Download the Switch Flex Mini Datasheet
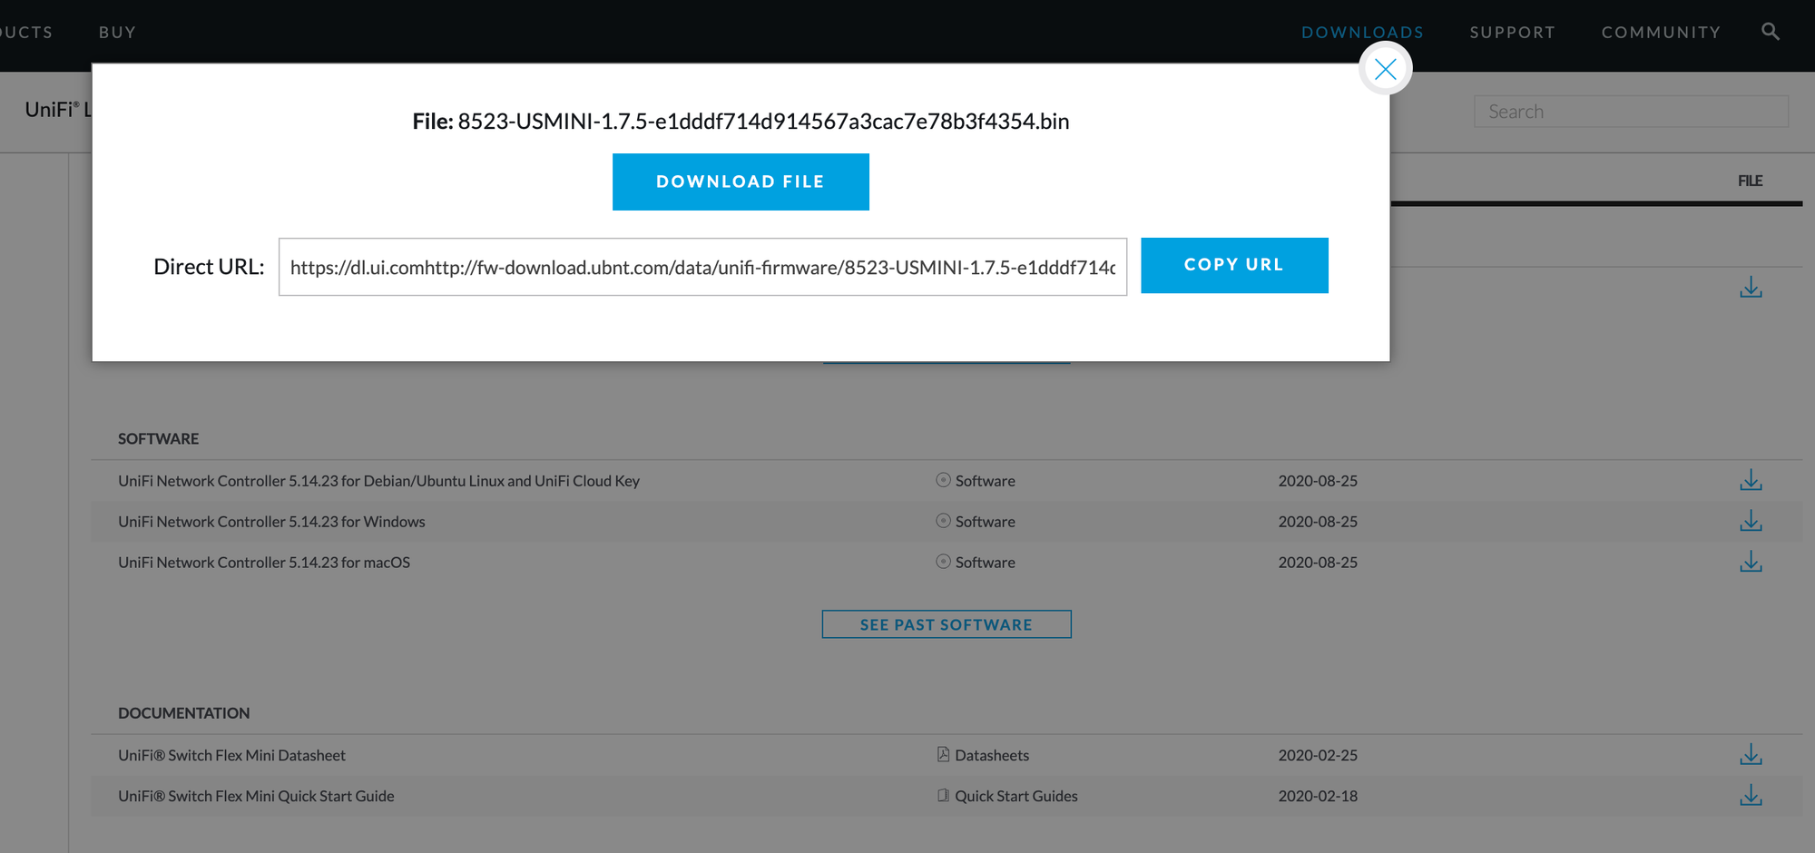1815x853 pixels. (x=1751, y=755)
